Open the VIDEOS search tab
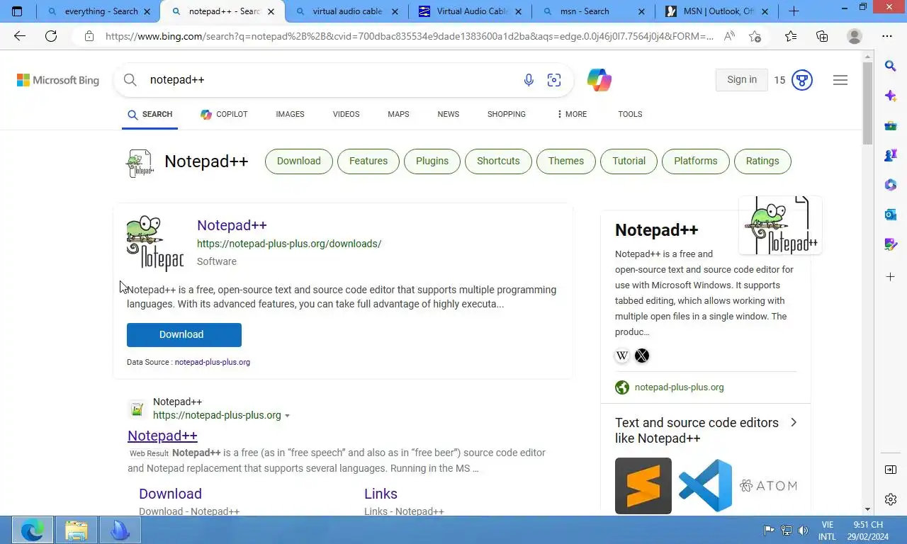 pyautogui.click(x=346, y=114)
